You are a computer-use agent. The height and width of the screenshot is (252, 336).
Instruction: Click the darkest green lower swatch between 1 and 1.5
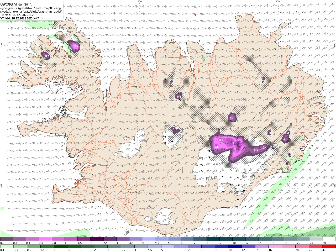pos(60,246)
